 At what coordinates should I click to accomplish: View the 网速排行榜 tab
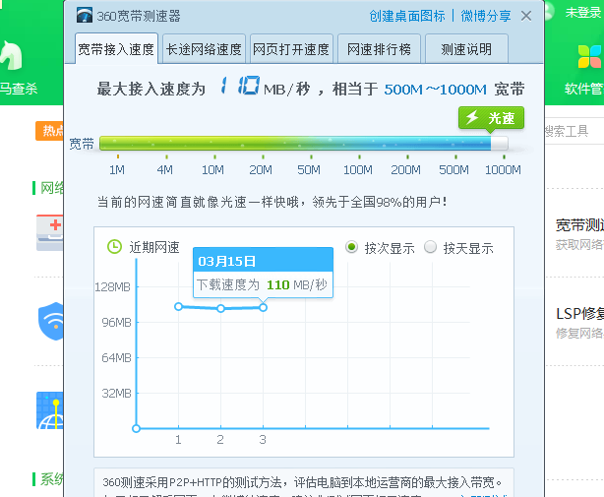click(379, 49)
